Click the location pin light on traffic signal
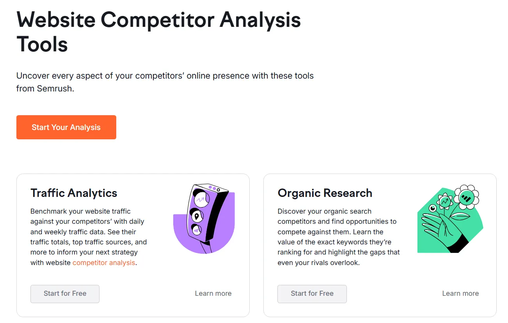 point(197,216)
